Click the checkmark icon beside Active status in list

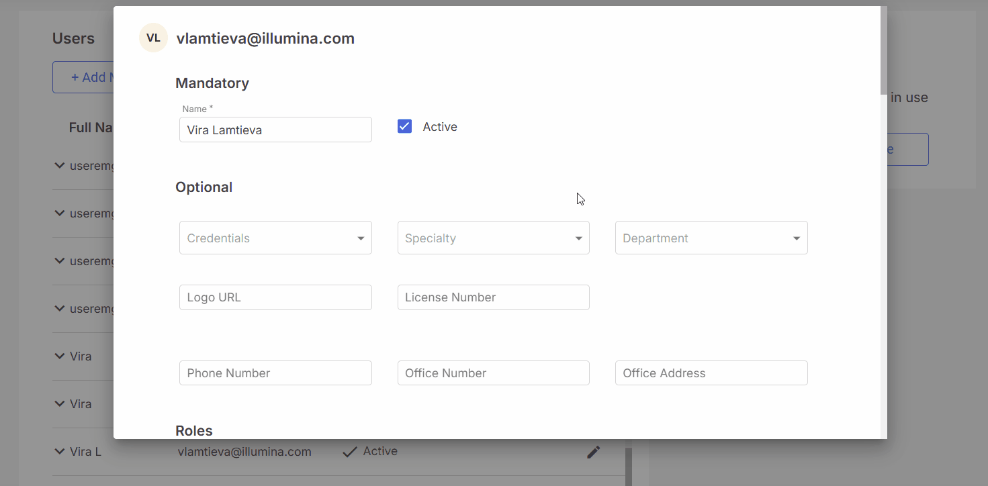pos(349,452)
